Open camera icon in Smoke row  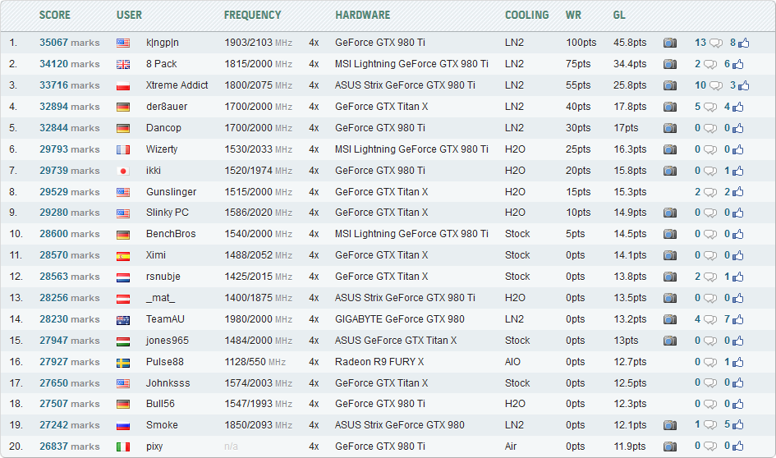669,425
